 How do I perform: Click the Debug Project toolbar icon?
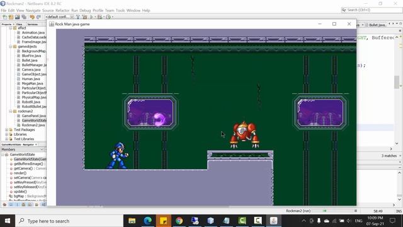tap(100, 17)
